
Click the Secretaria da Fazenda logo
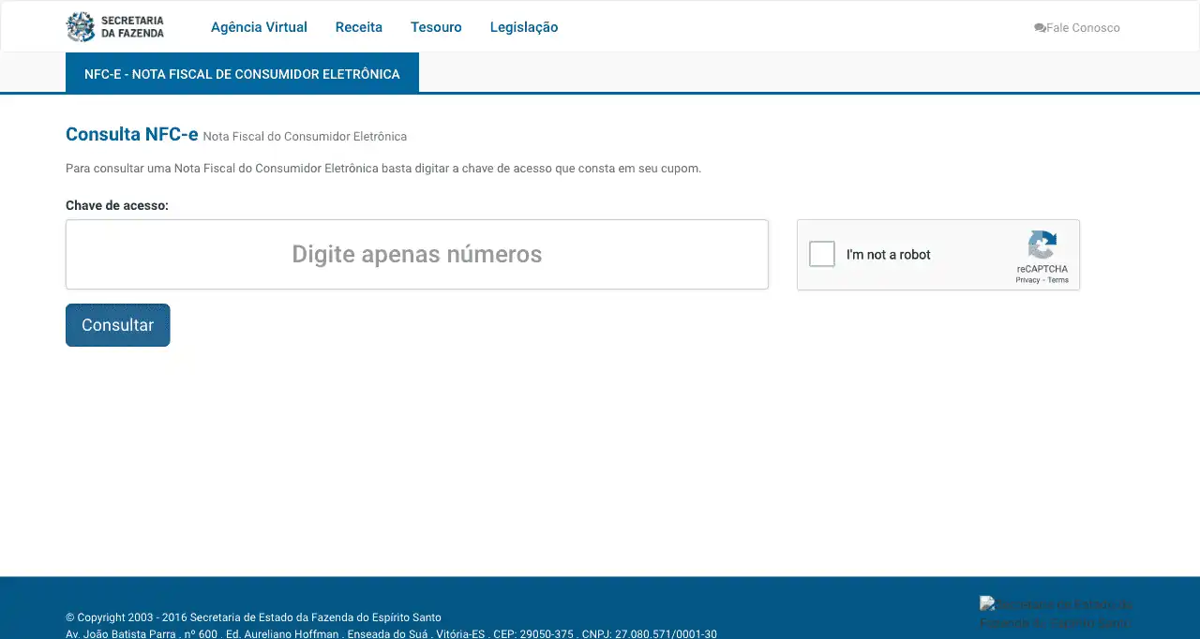[x=115, y=27]
